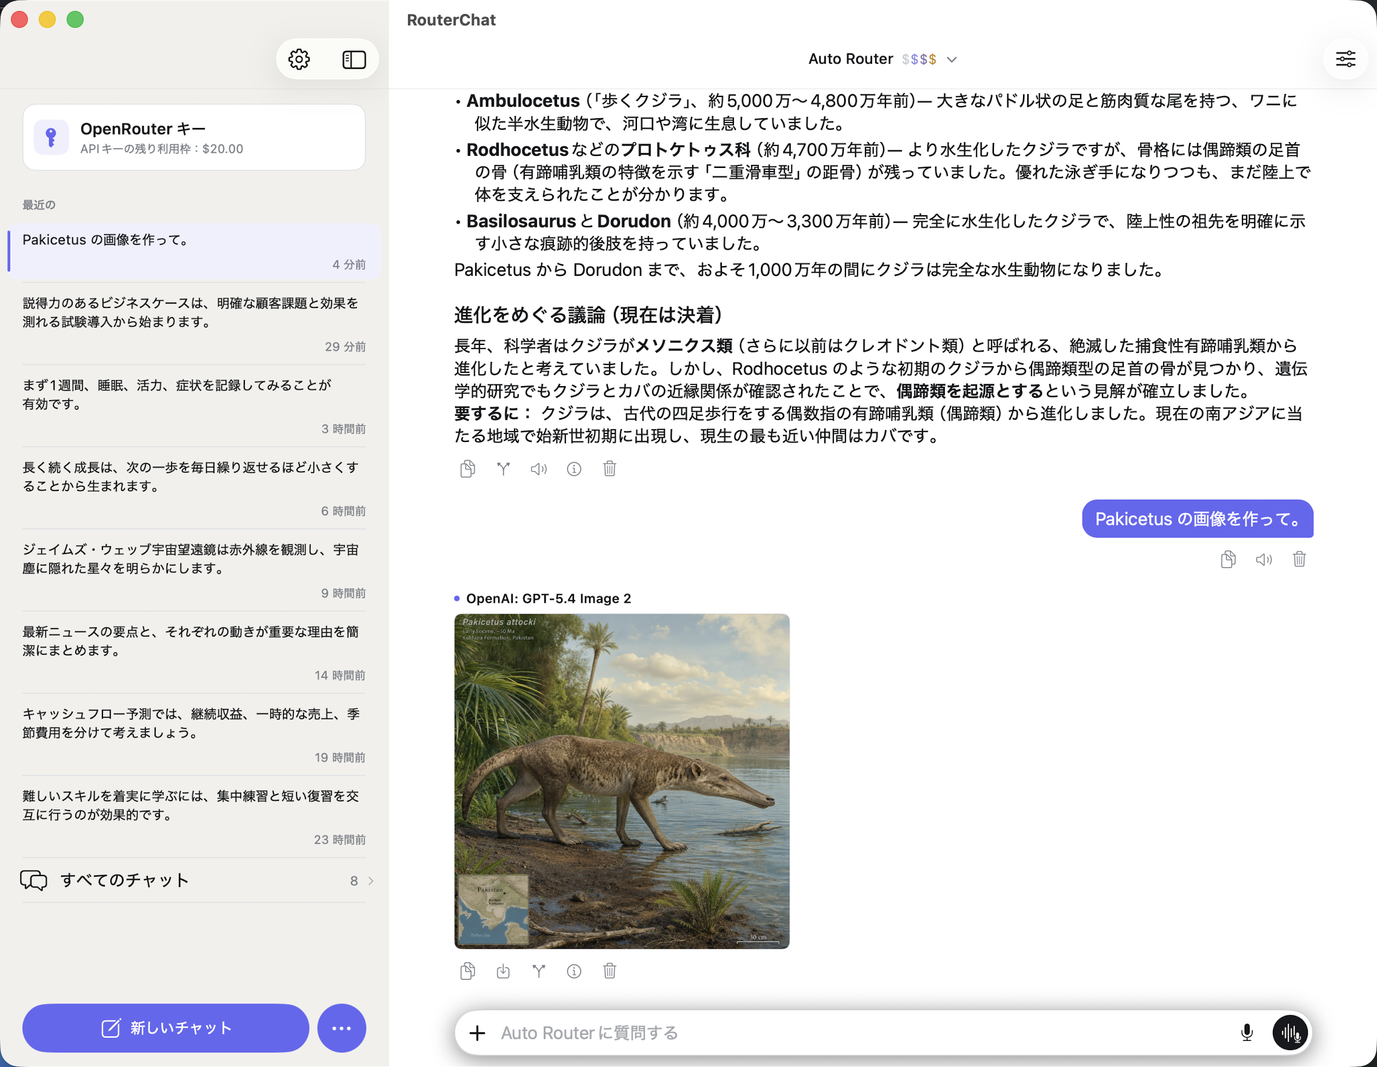Start microphone dictation

(1247, 1033)
